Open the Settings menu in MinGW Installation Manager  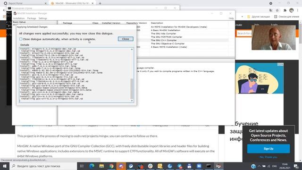click(43, 18)
